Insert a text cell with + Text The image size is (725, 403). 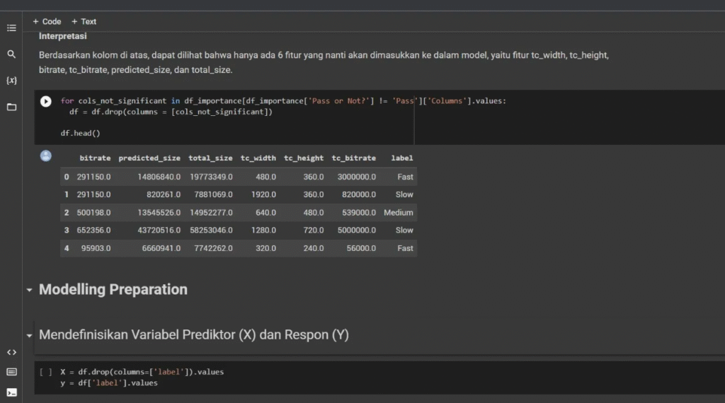click(x=84, y=21)
